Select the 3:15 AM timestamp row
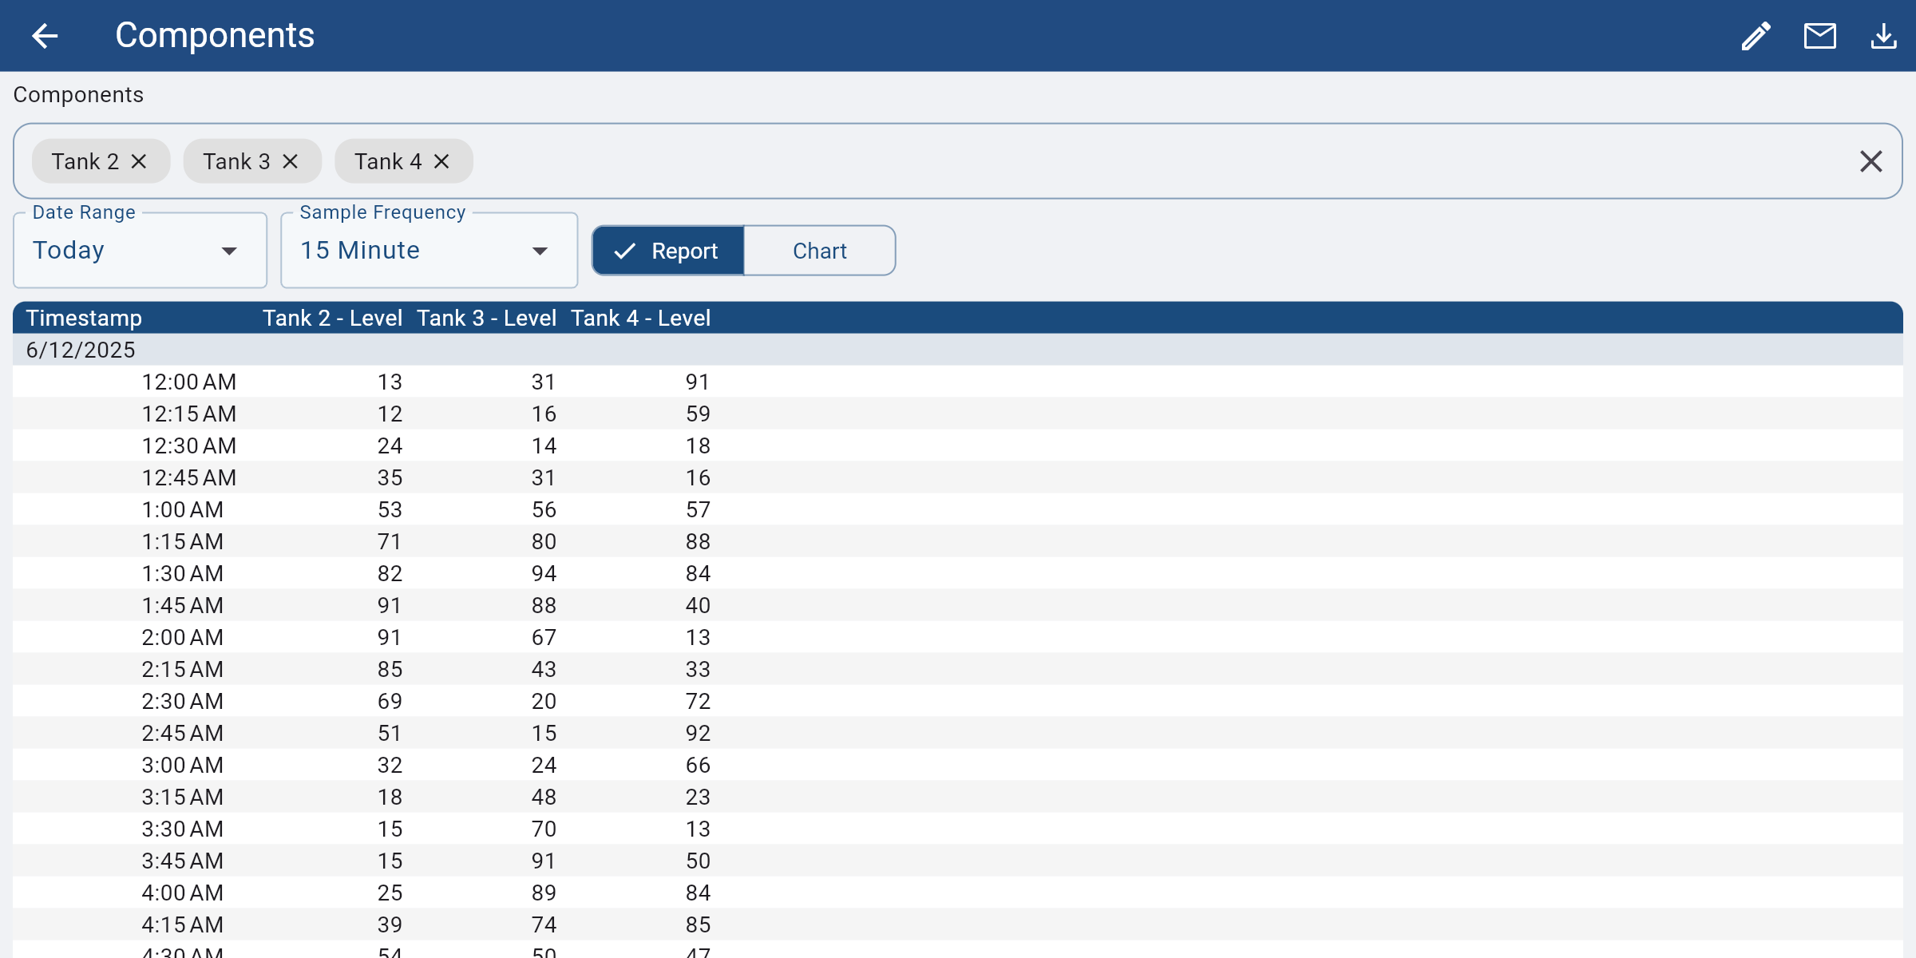 [958, 797]
